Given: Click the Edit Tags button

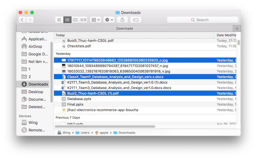Looking at the screenshot, I should point(136,20).
